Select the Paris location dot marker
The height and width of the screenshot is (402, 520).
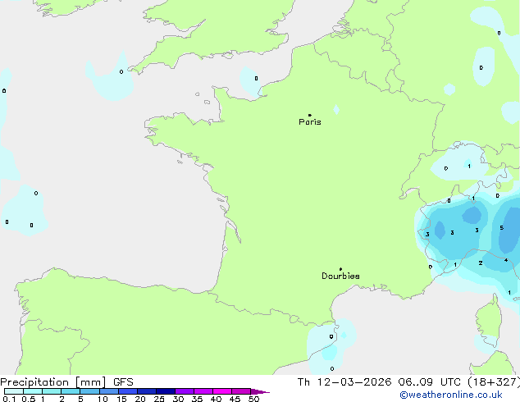[x=310, y=115]
